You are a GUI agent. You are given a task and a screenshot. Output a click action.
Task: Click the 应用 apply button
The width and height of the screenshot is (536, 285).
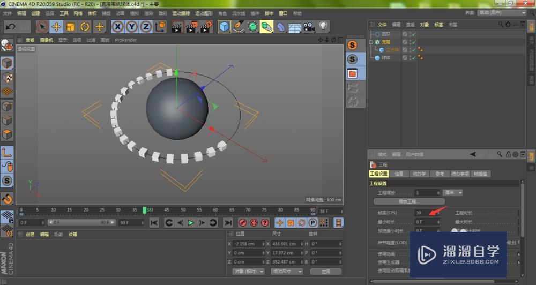click(326, 271)
